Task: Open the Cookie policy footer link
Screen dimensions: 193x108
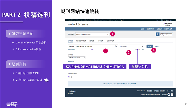Action: coord(170,91)
